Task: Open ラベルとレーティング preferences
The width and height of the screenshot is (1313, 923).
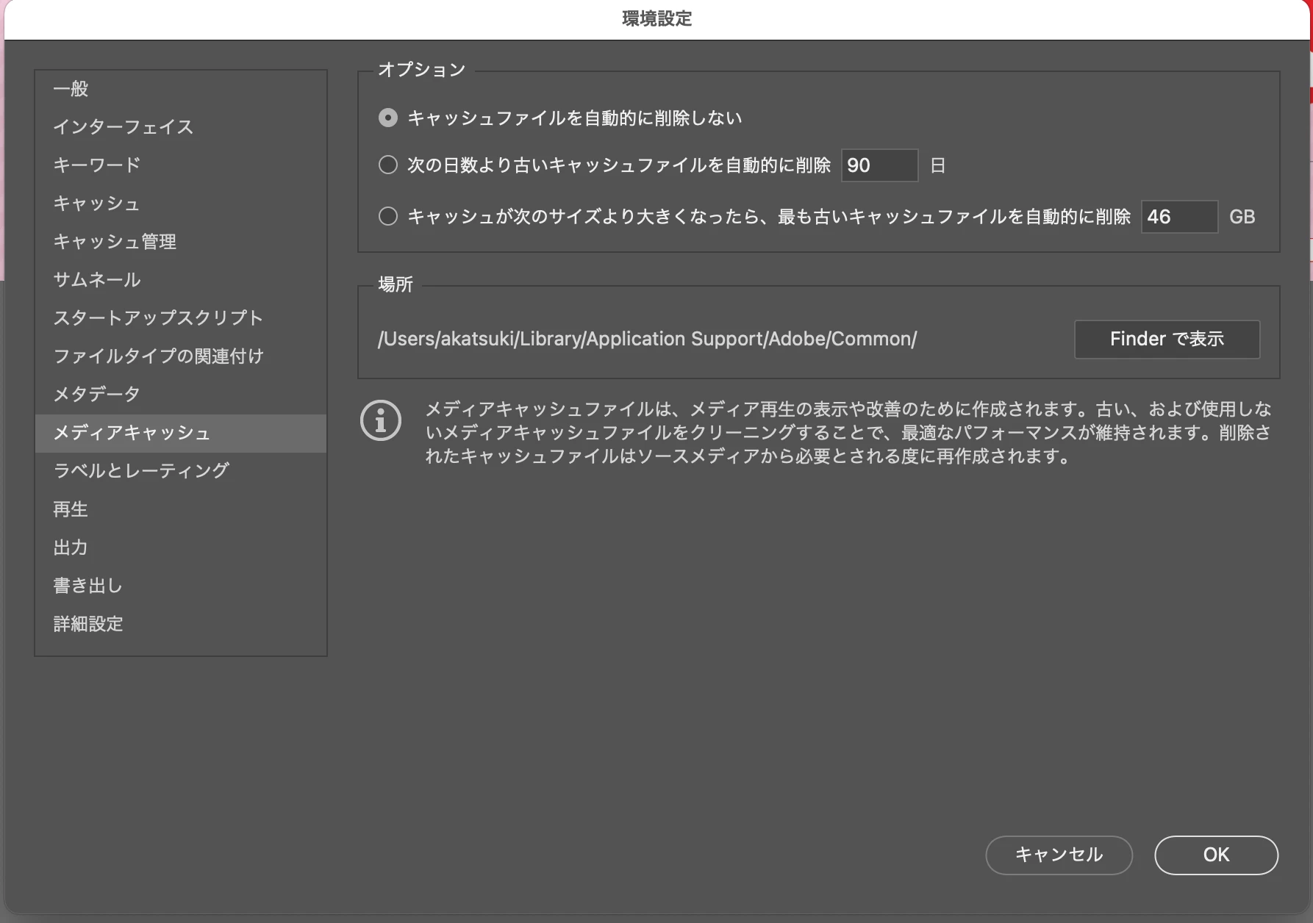Action: point(181,471)
